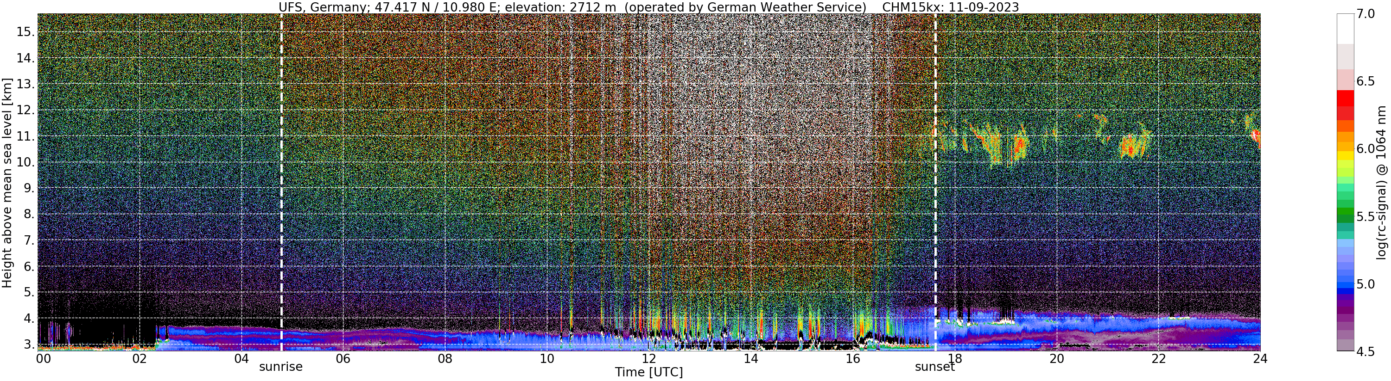Screen dimensions: 1391x381
Task: Click the "15." km tick on the height axis
Action: coord(25,32)
